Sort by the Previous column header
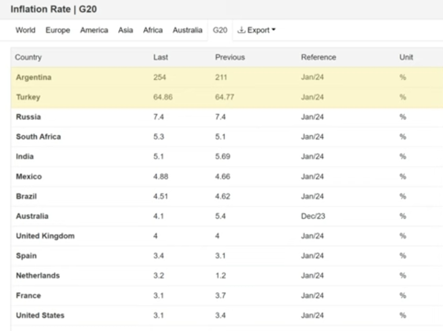The height and width of the screenshot is (331, 443). tap(230, 57)
